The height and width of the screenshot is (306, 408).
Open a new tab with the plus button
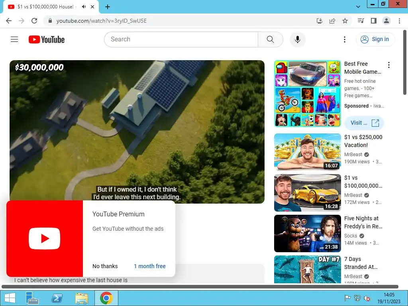coord(108,7)
